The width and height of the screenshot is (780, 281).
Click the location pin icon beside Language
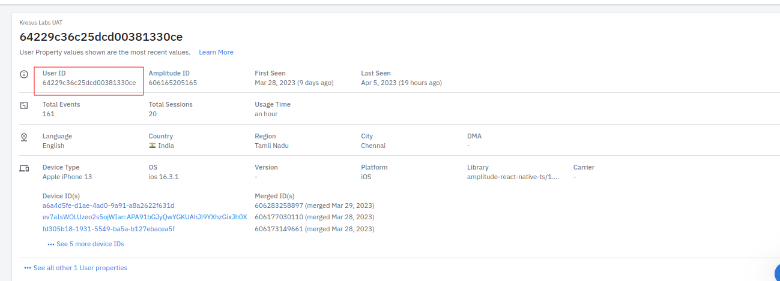[24, 137]
